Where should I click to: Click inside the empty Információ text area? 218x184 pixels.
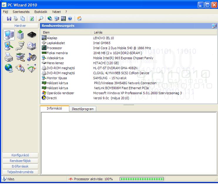(x=129, y=143)
